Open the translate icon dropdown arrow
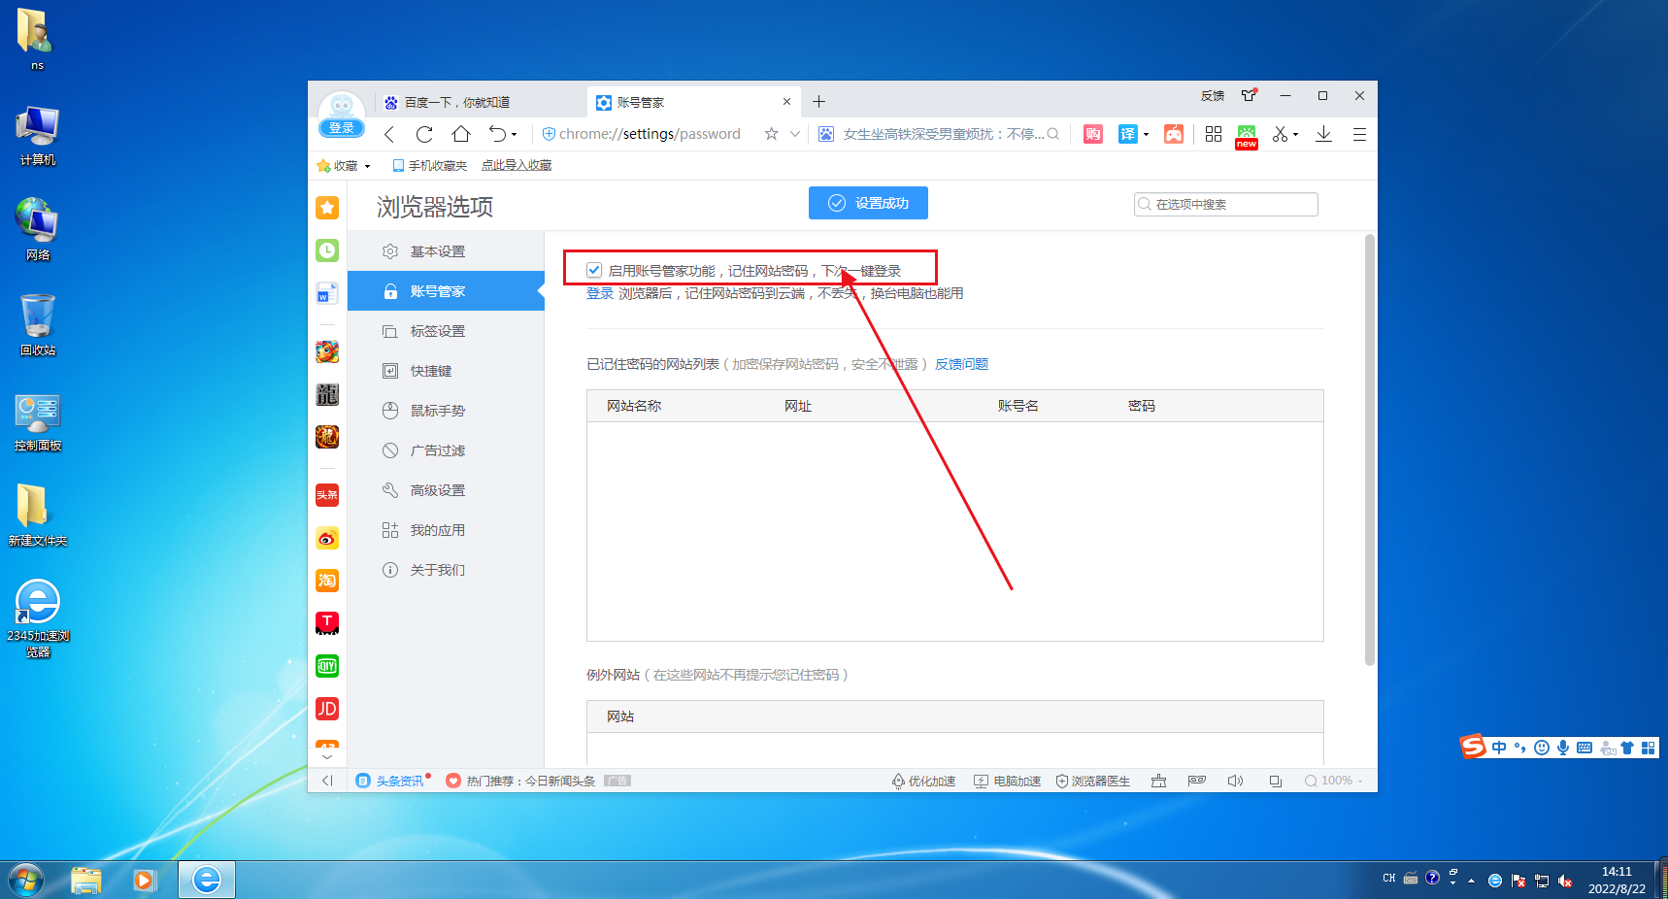Image resolution: width=1668 pixels, height=899 pixels. point(1147,134)
